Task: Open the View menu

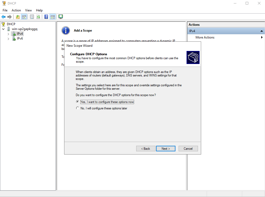Action: coord(28,10)
